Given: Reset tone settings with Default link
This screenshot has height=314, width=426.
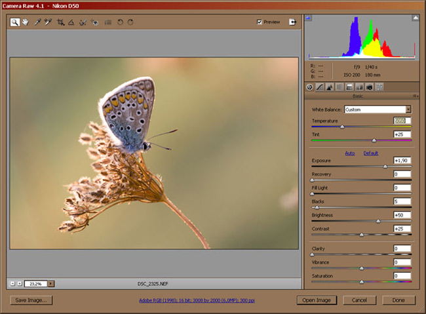Looking at the screenshot, I should (371, 153).
